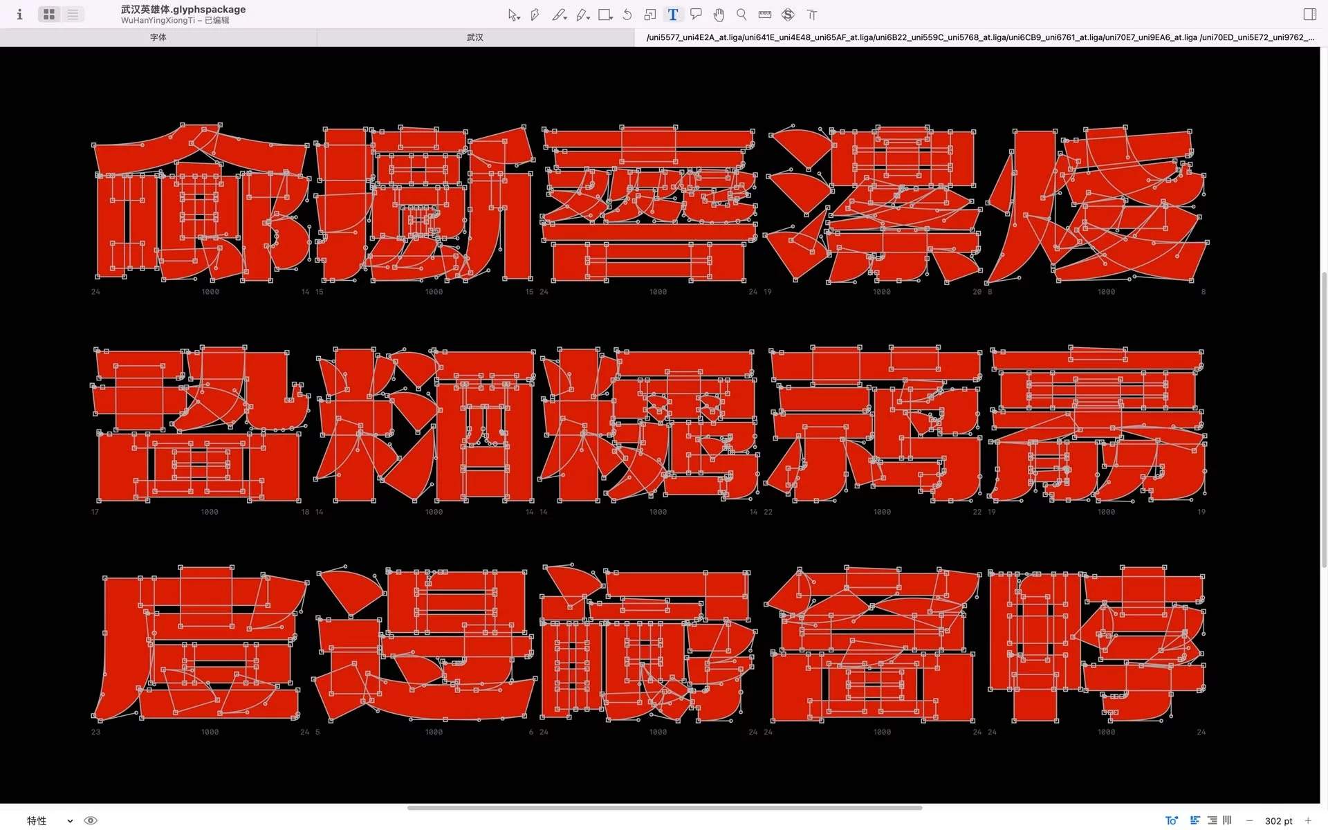Increase zoom with plus button
The height and width of the screenshot is (830, 1328).
(x=1307, y=821)
